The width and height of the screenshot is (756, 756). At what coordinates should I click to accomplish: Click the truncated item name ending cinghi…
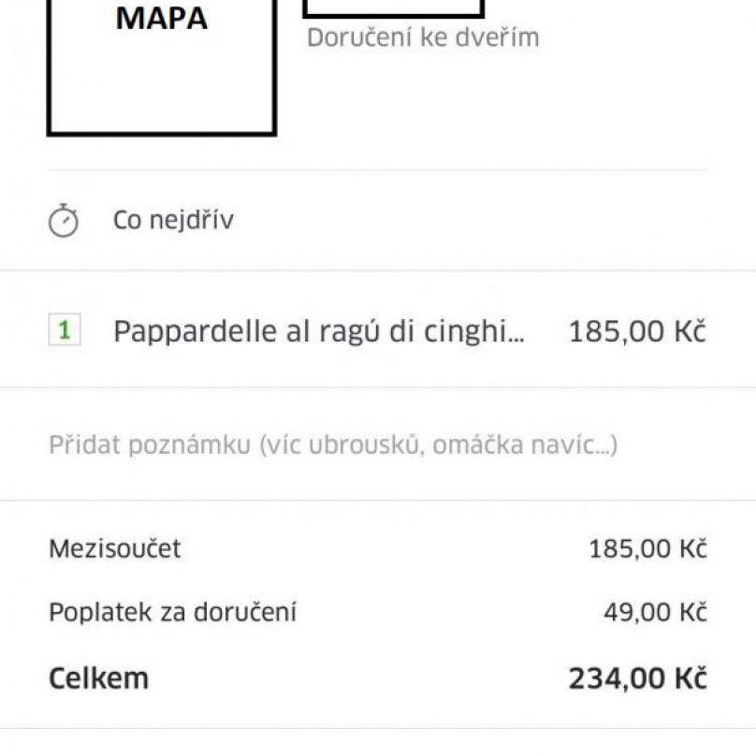coord(468,331)
